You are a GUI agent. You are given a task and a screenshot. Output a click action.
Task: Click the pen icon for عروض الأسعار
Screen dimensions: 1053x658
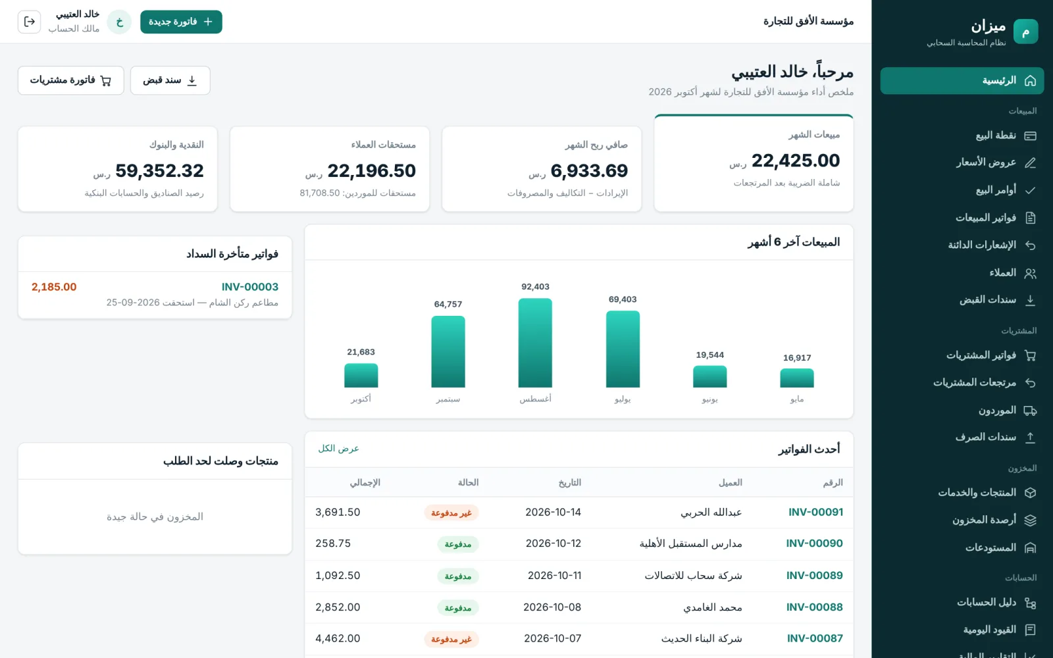coord(1030,163)
